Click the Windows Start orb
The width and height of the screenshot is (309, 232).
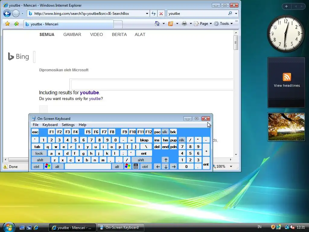9,227
